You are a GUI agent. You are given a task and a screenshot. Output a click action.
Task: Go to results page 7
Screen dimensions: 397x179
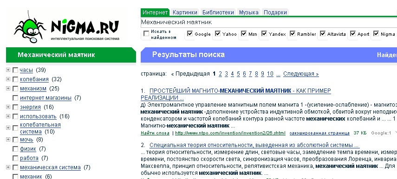click(250, 74)
